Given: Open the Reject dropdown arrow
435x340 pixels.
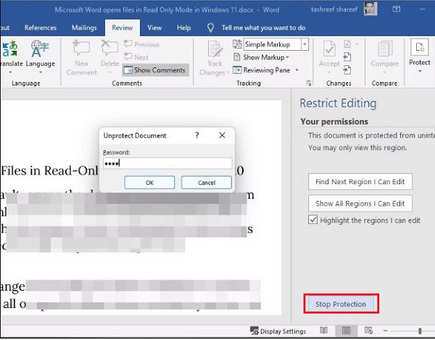Looking at the screenshot, I should [x=357, y=44].
